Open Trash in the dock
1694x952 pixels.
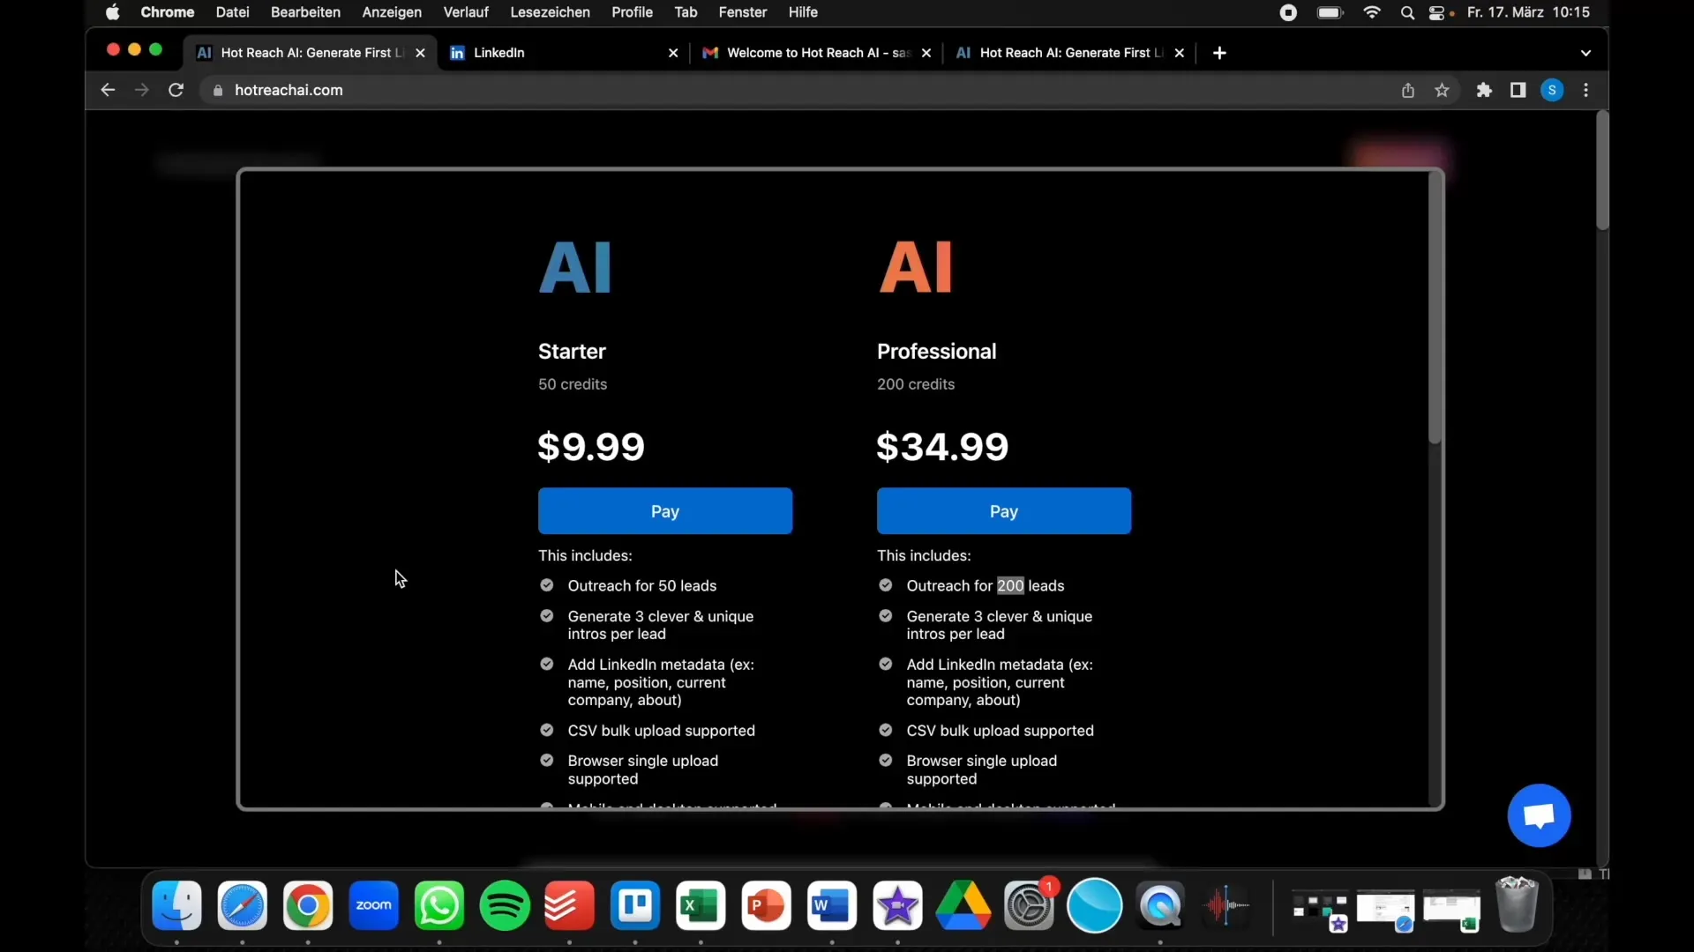pos(1517,905)
